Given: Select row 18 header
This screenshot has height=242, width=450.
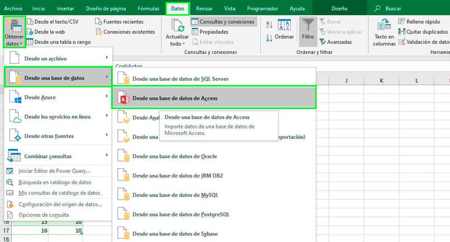Looking at the screenshot, I should pos(6,239).
